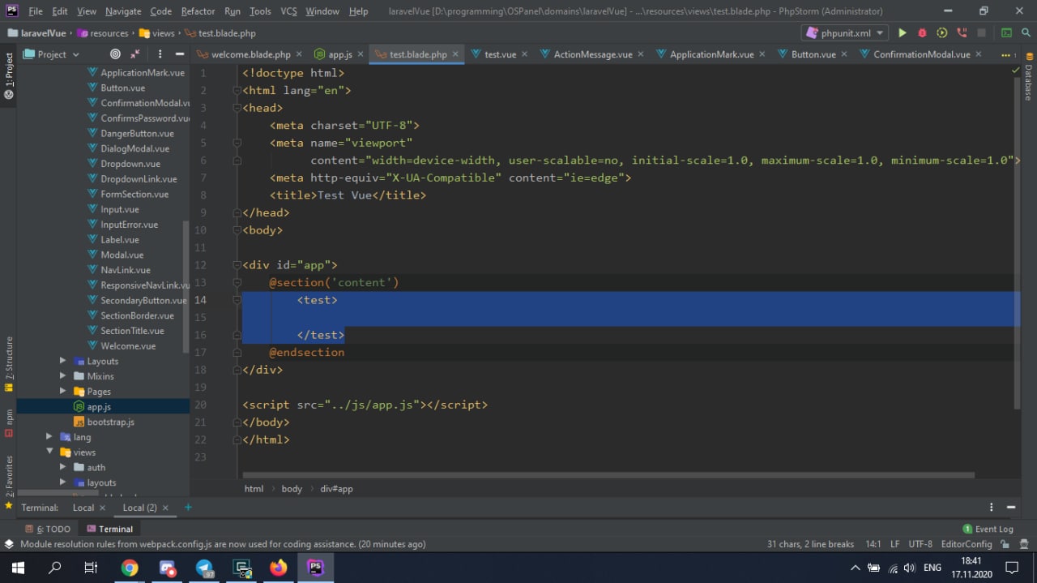
Task: Click resources in navigation breadcrumb
Action: tap(109, 33)
